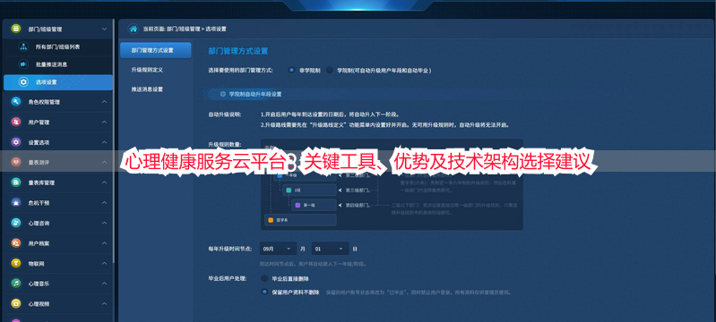Choose 保留用户资料不删除 radio option
The width and height of the screenshot is (716, 322).
click(x=264, y=292)
